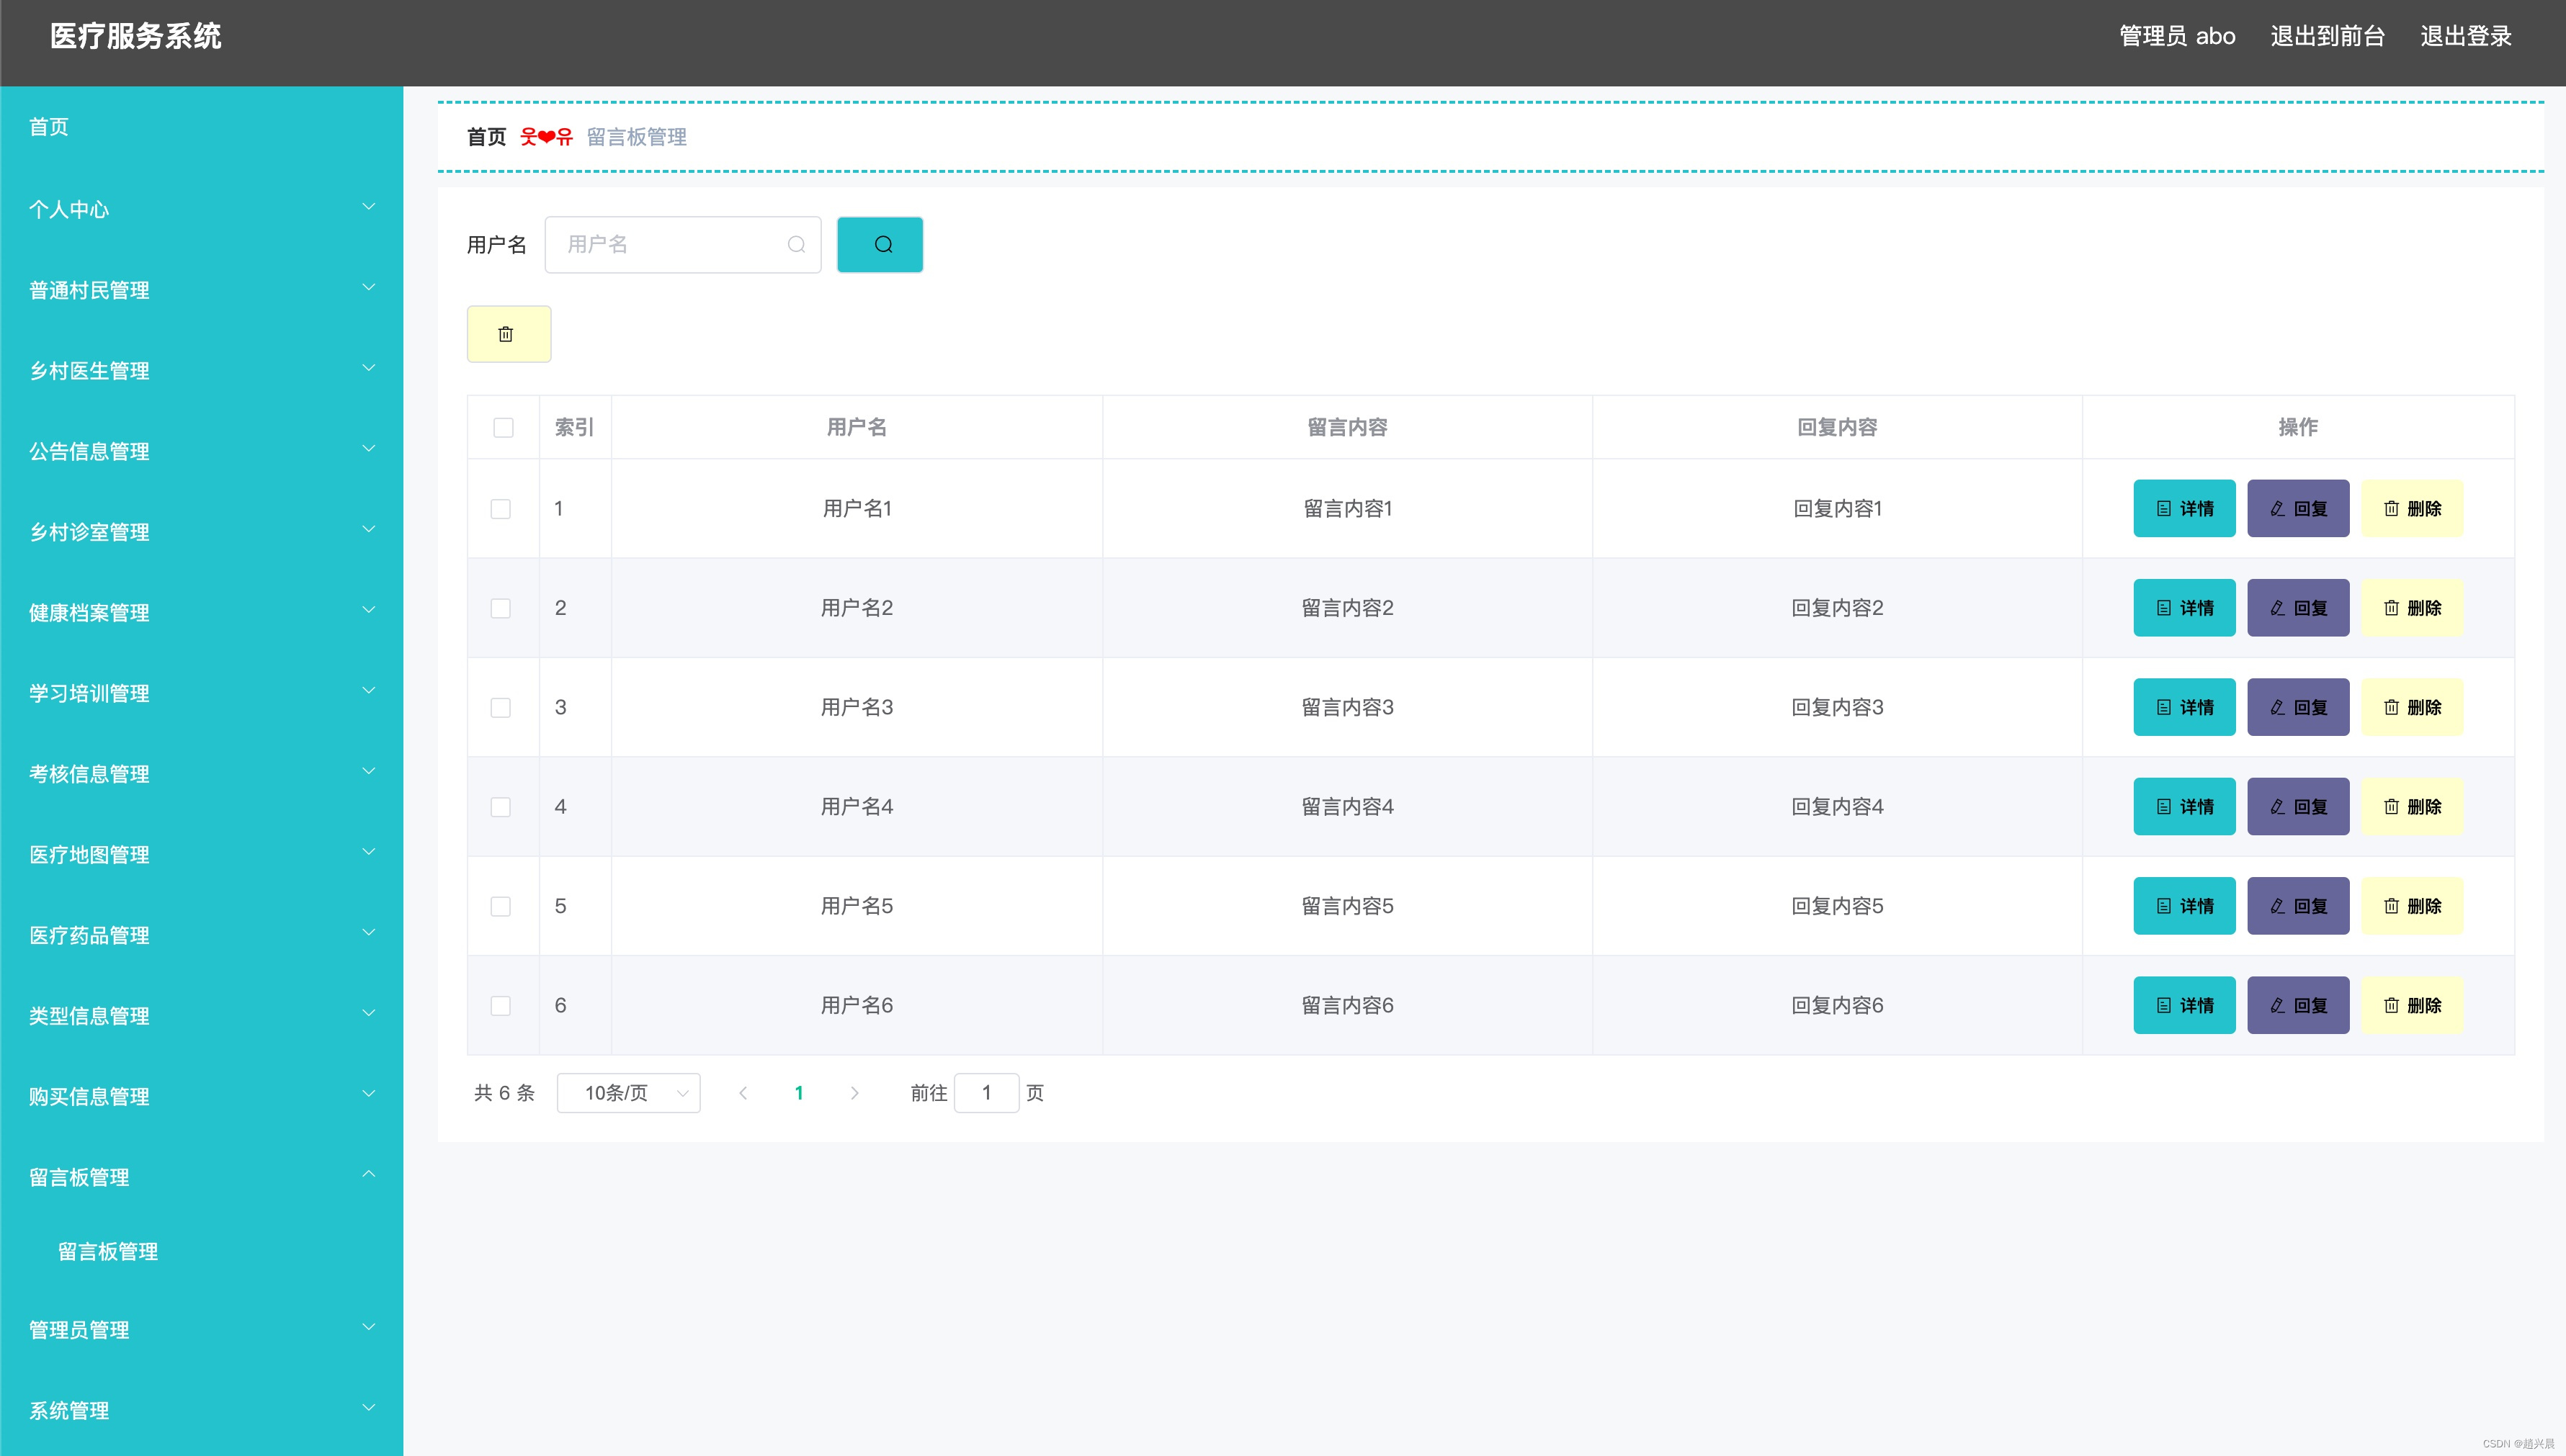This screenshot has width=2566, height=1456.
Task: Expand 学习培训管理 sidebar menu
Action: 201,693
